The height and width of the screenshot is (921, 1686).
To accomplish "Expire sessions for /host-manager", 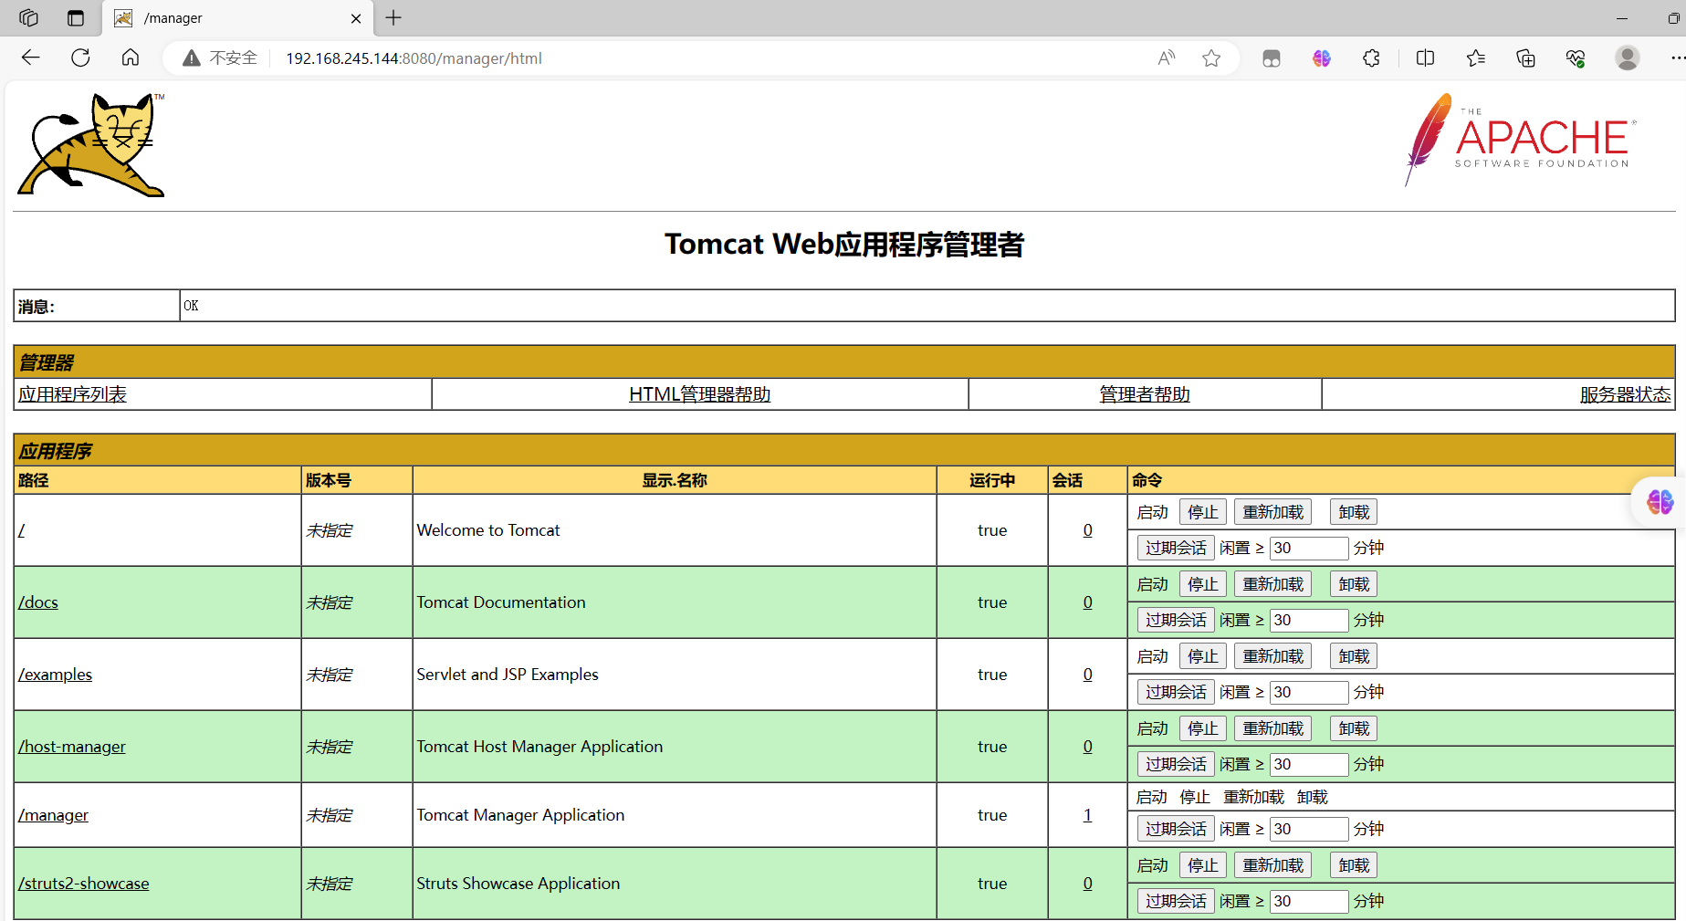I will [1176, 764].
